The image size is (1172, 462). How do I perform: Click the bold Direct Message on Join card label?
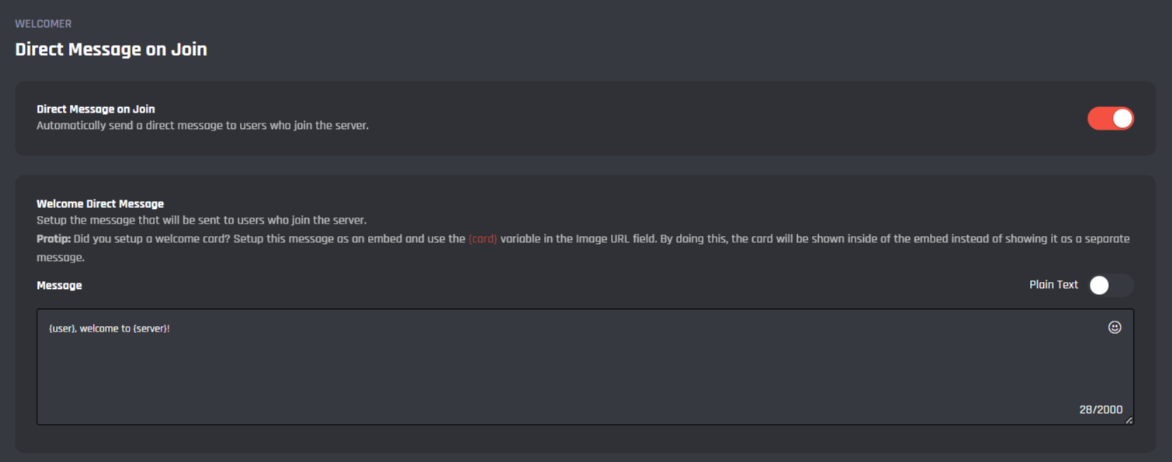point(95,109)
